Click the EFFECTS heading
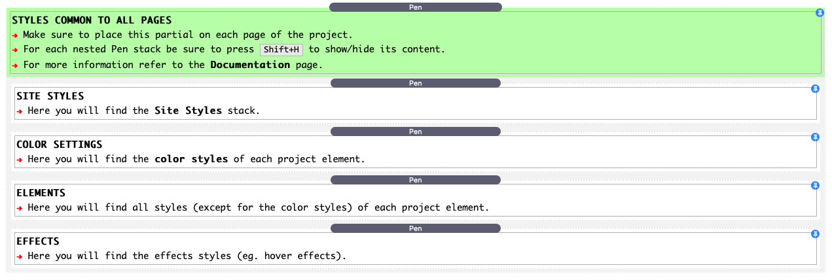Viewport: 832px width, 280px height. coord(38,241)
